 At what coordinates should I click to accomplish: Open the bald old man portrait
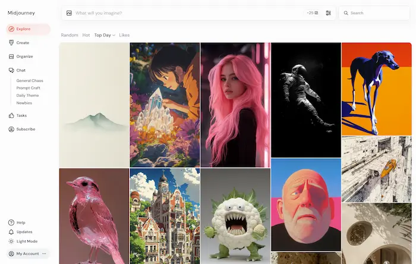tap(306, 205)
